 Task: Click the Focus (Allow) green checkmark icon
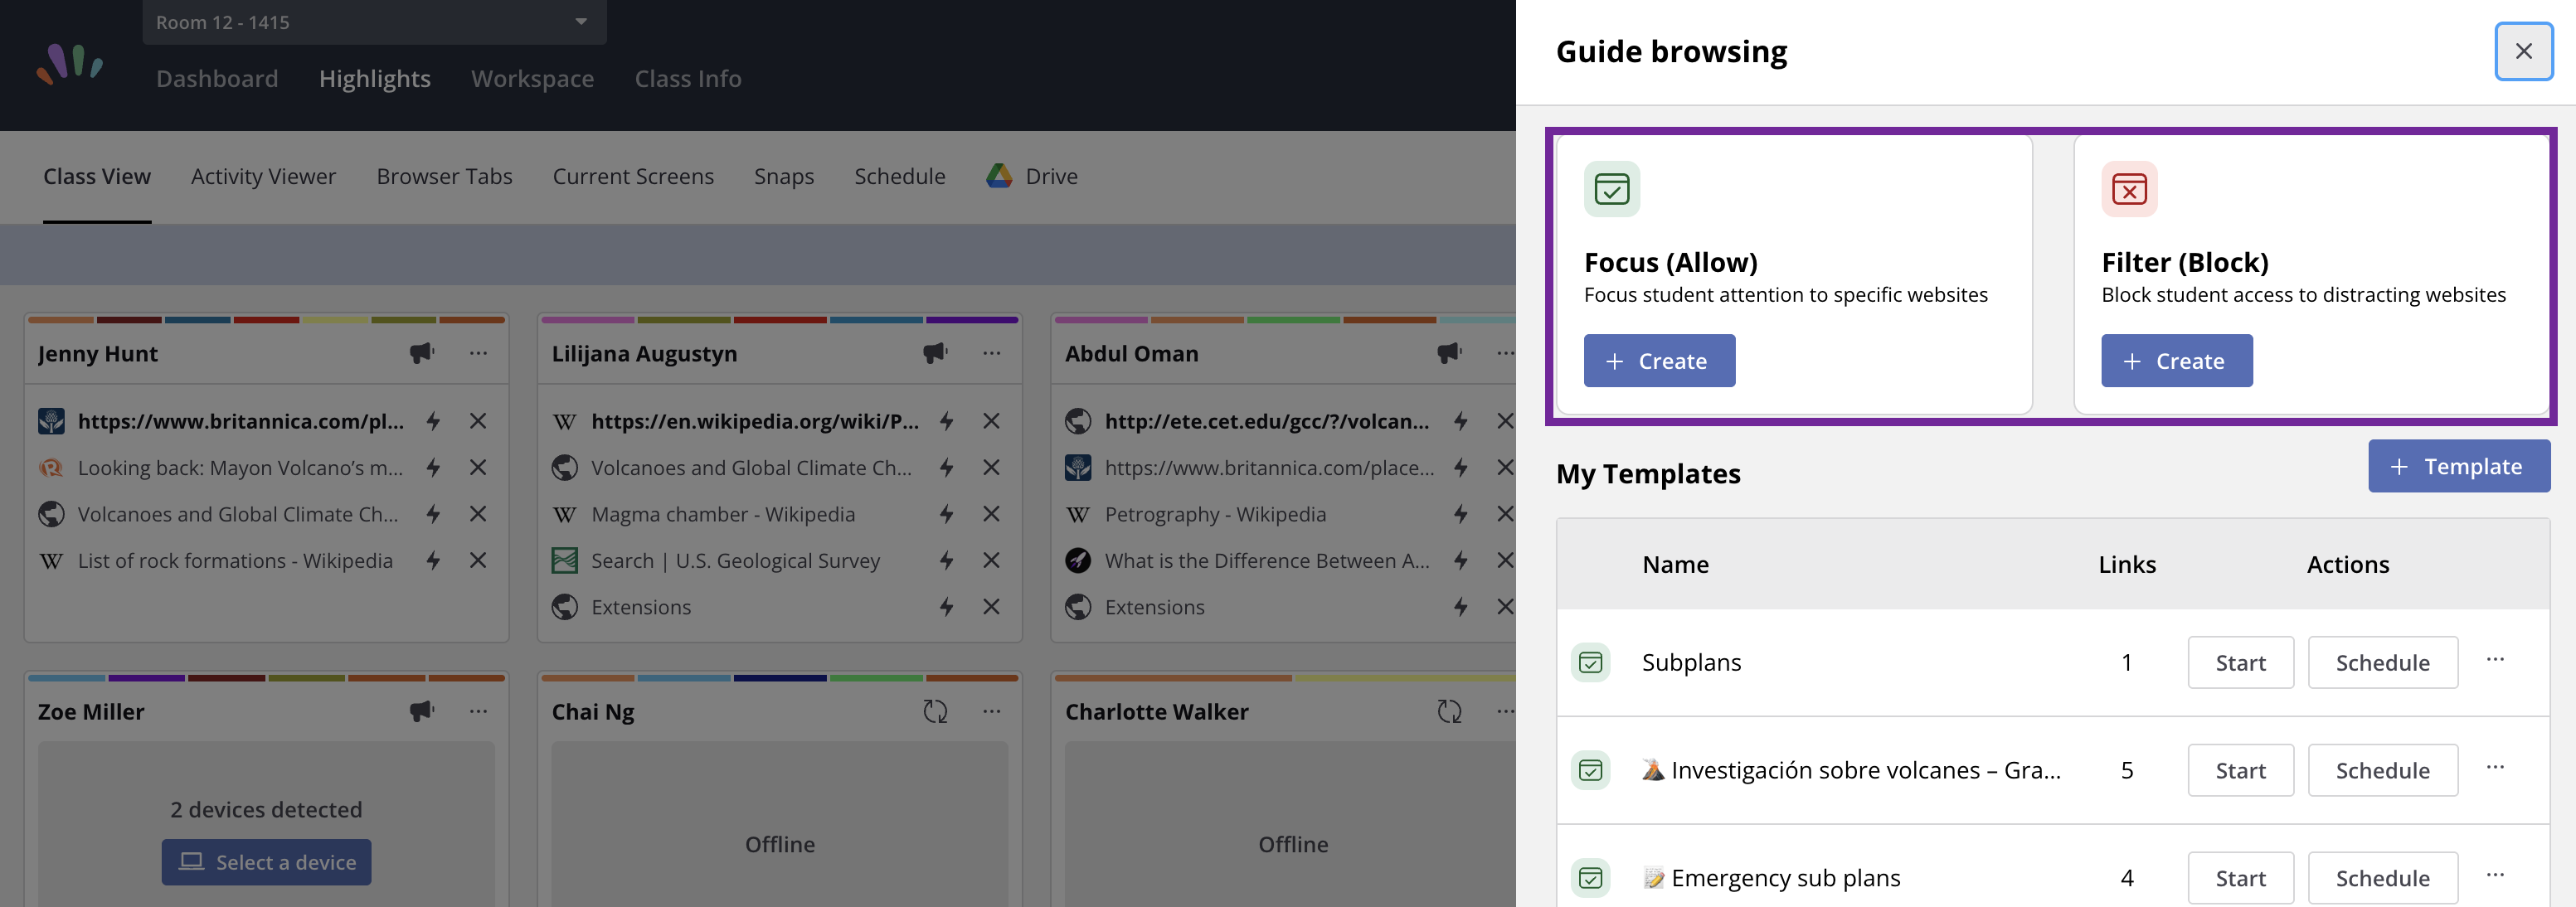click(x=1612, y=189)
